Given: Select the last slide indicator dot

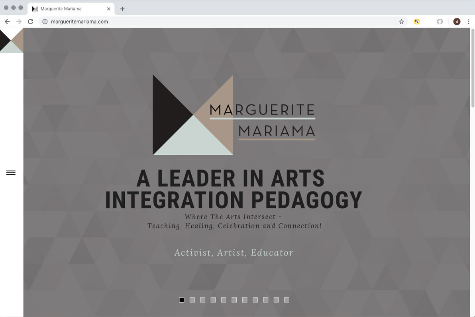Looking at the screenshot, I should (287, 299).
